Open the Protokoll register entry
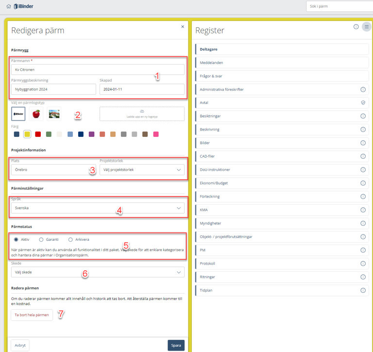Viewport: 373px width, 352px height. 282,264
